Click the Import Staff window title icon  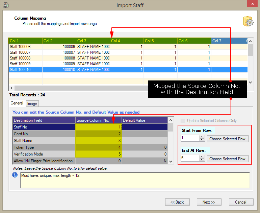click(x=6, y=5)
